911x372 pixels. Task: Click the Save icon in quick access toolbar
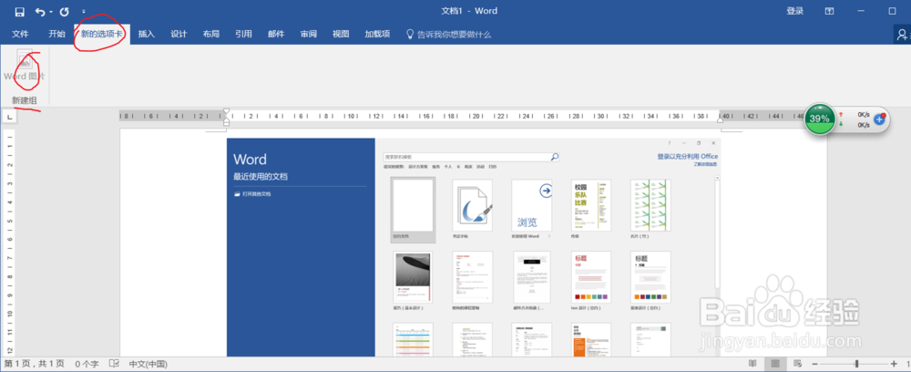pyautogui.click(x=20, y=12)
